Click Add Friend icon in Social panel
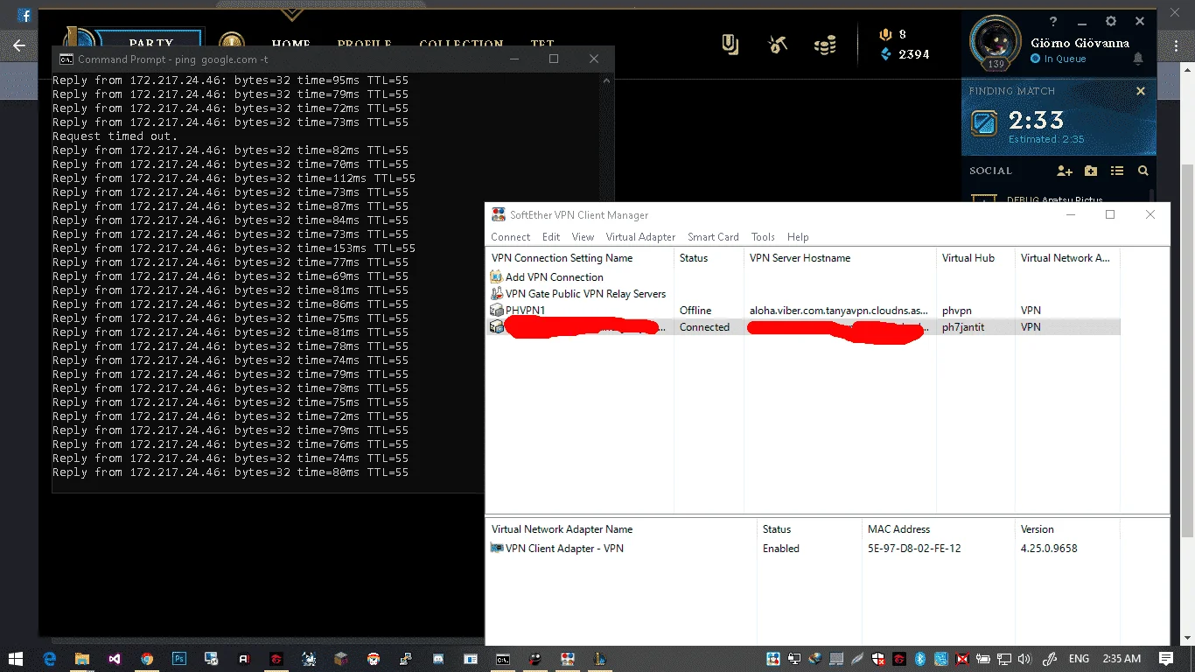Image resolution: width=1195 pixels, height=672 pixels. [x=1064, y=171]
